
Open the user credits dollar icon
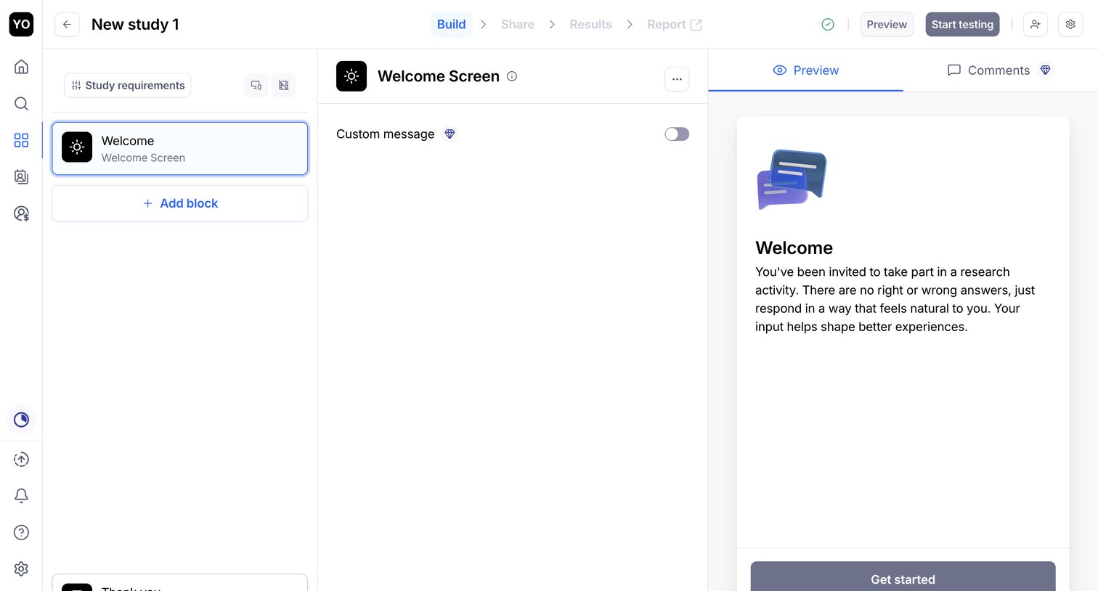[x=21, y=213]
